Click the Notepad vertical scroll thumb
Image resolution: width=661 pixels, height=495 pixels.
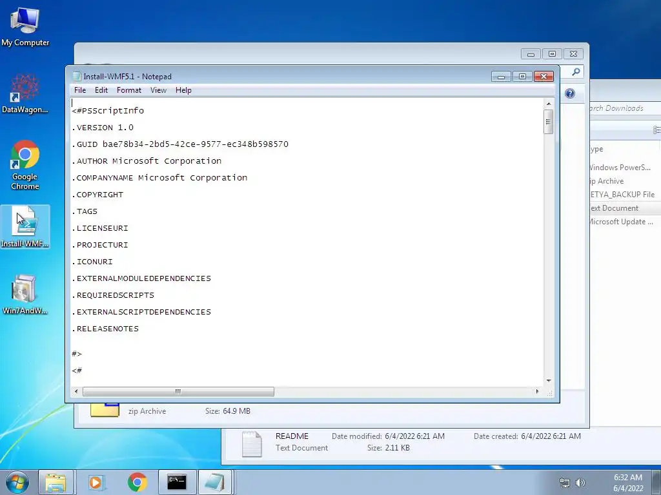(549, 122)
